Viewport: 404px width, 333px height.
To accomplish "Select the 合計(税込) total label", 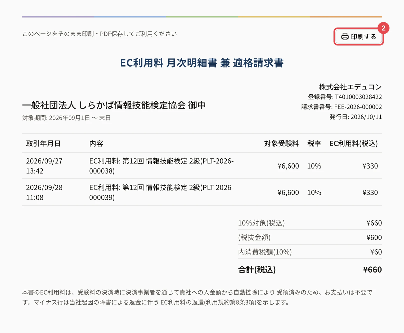I will pos(257,269).
